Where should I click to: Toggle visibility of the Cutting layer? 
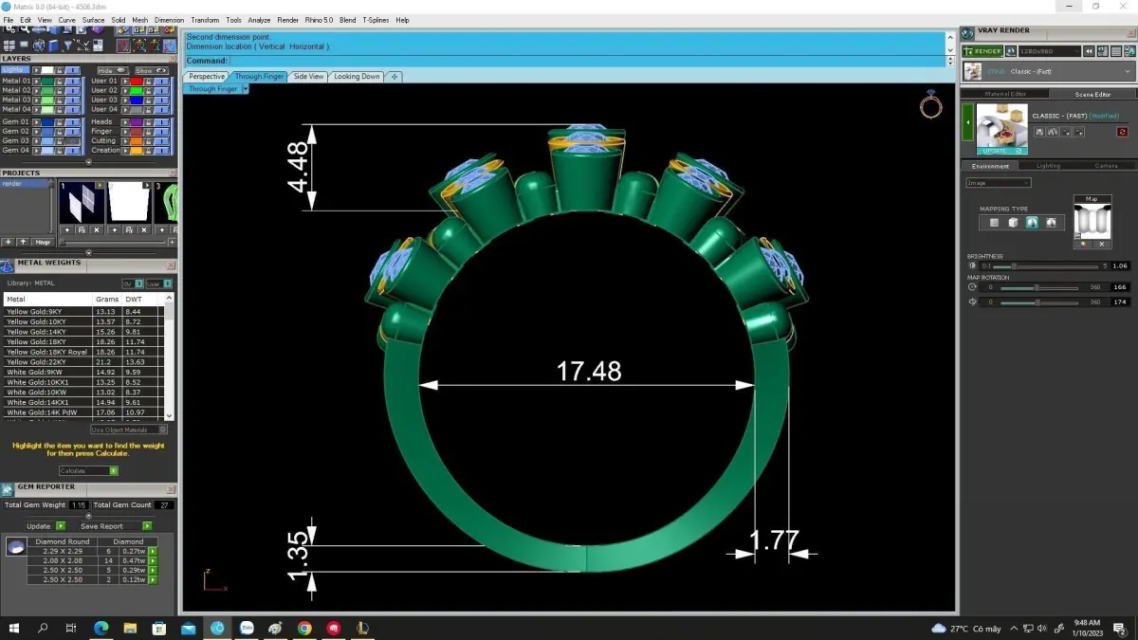[160, 140]
